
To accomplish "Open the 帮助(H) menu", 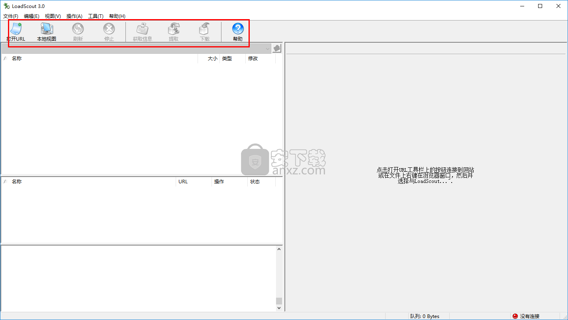I will click(x=117, y=16).
